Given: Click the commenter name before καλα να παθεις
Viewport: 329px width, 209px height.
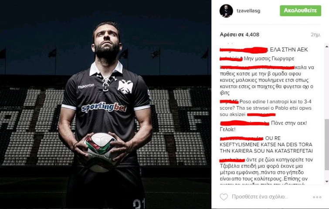Looking at the screenshot, I should tap(257, 67).
